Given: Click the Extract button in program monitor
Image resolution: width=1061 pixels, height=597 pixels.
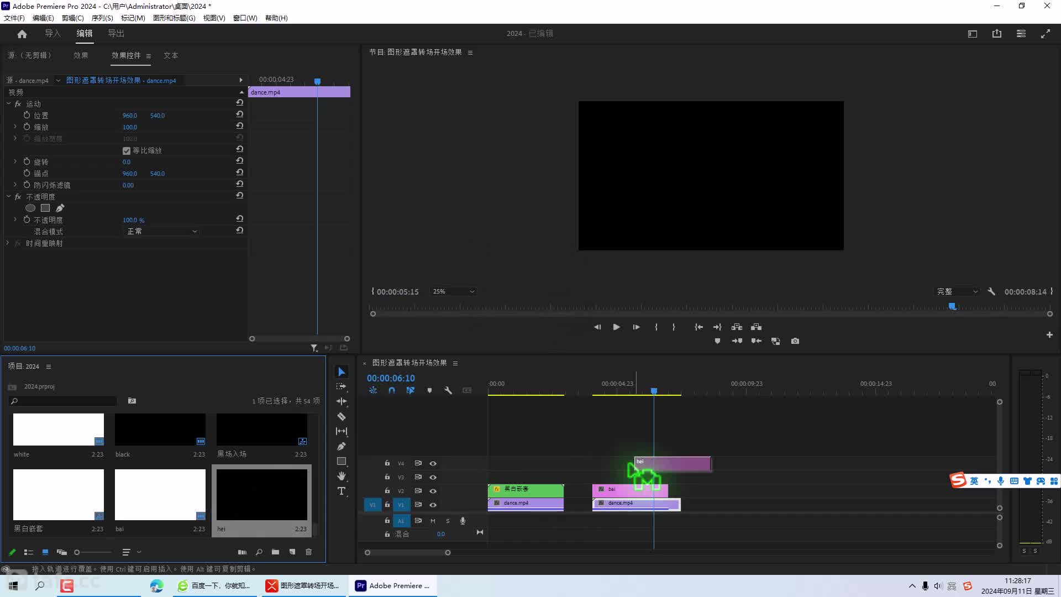Looking at the screenshot, I should coord(756,327).
